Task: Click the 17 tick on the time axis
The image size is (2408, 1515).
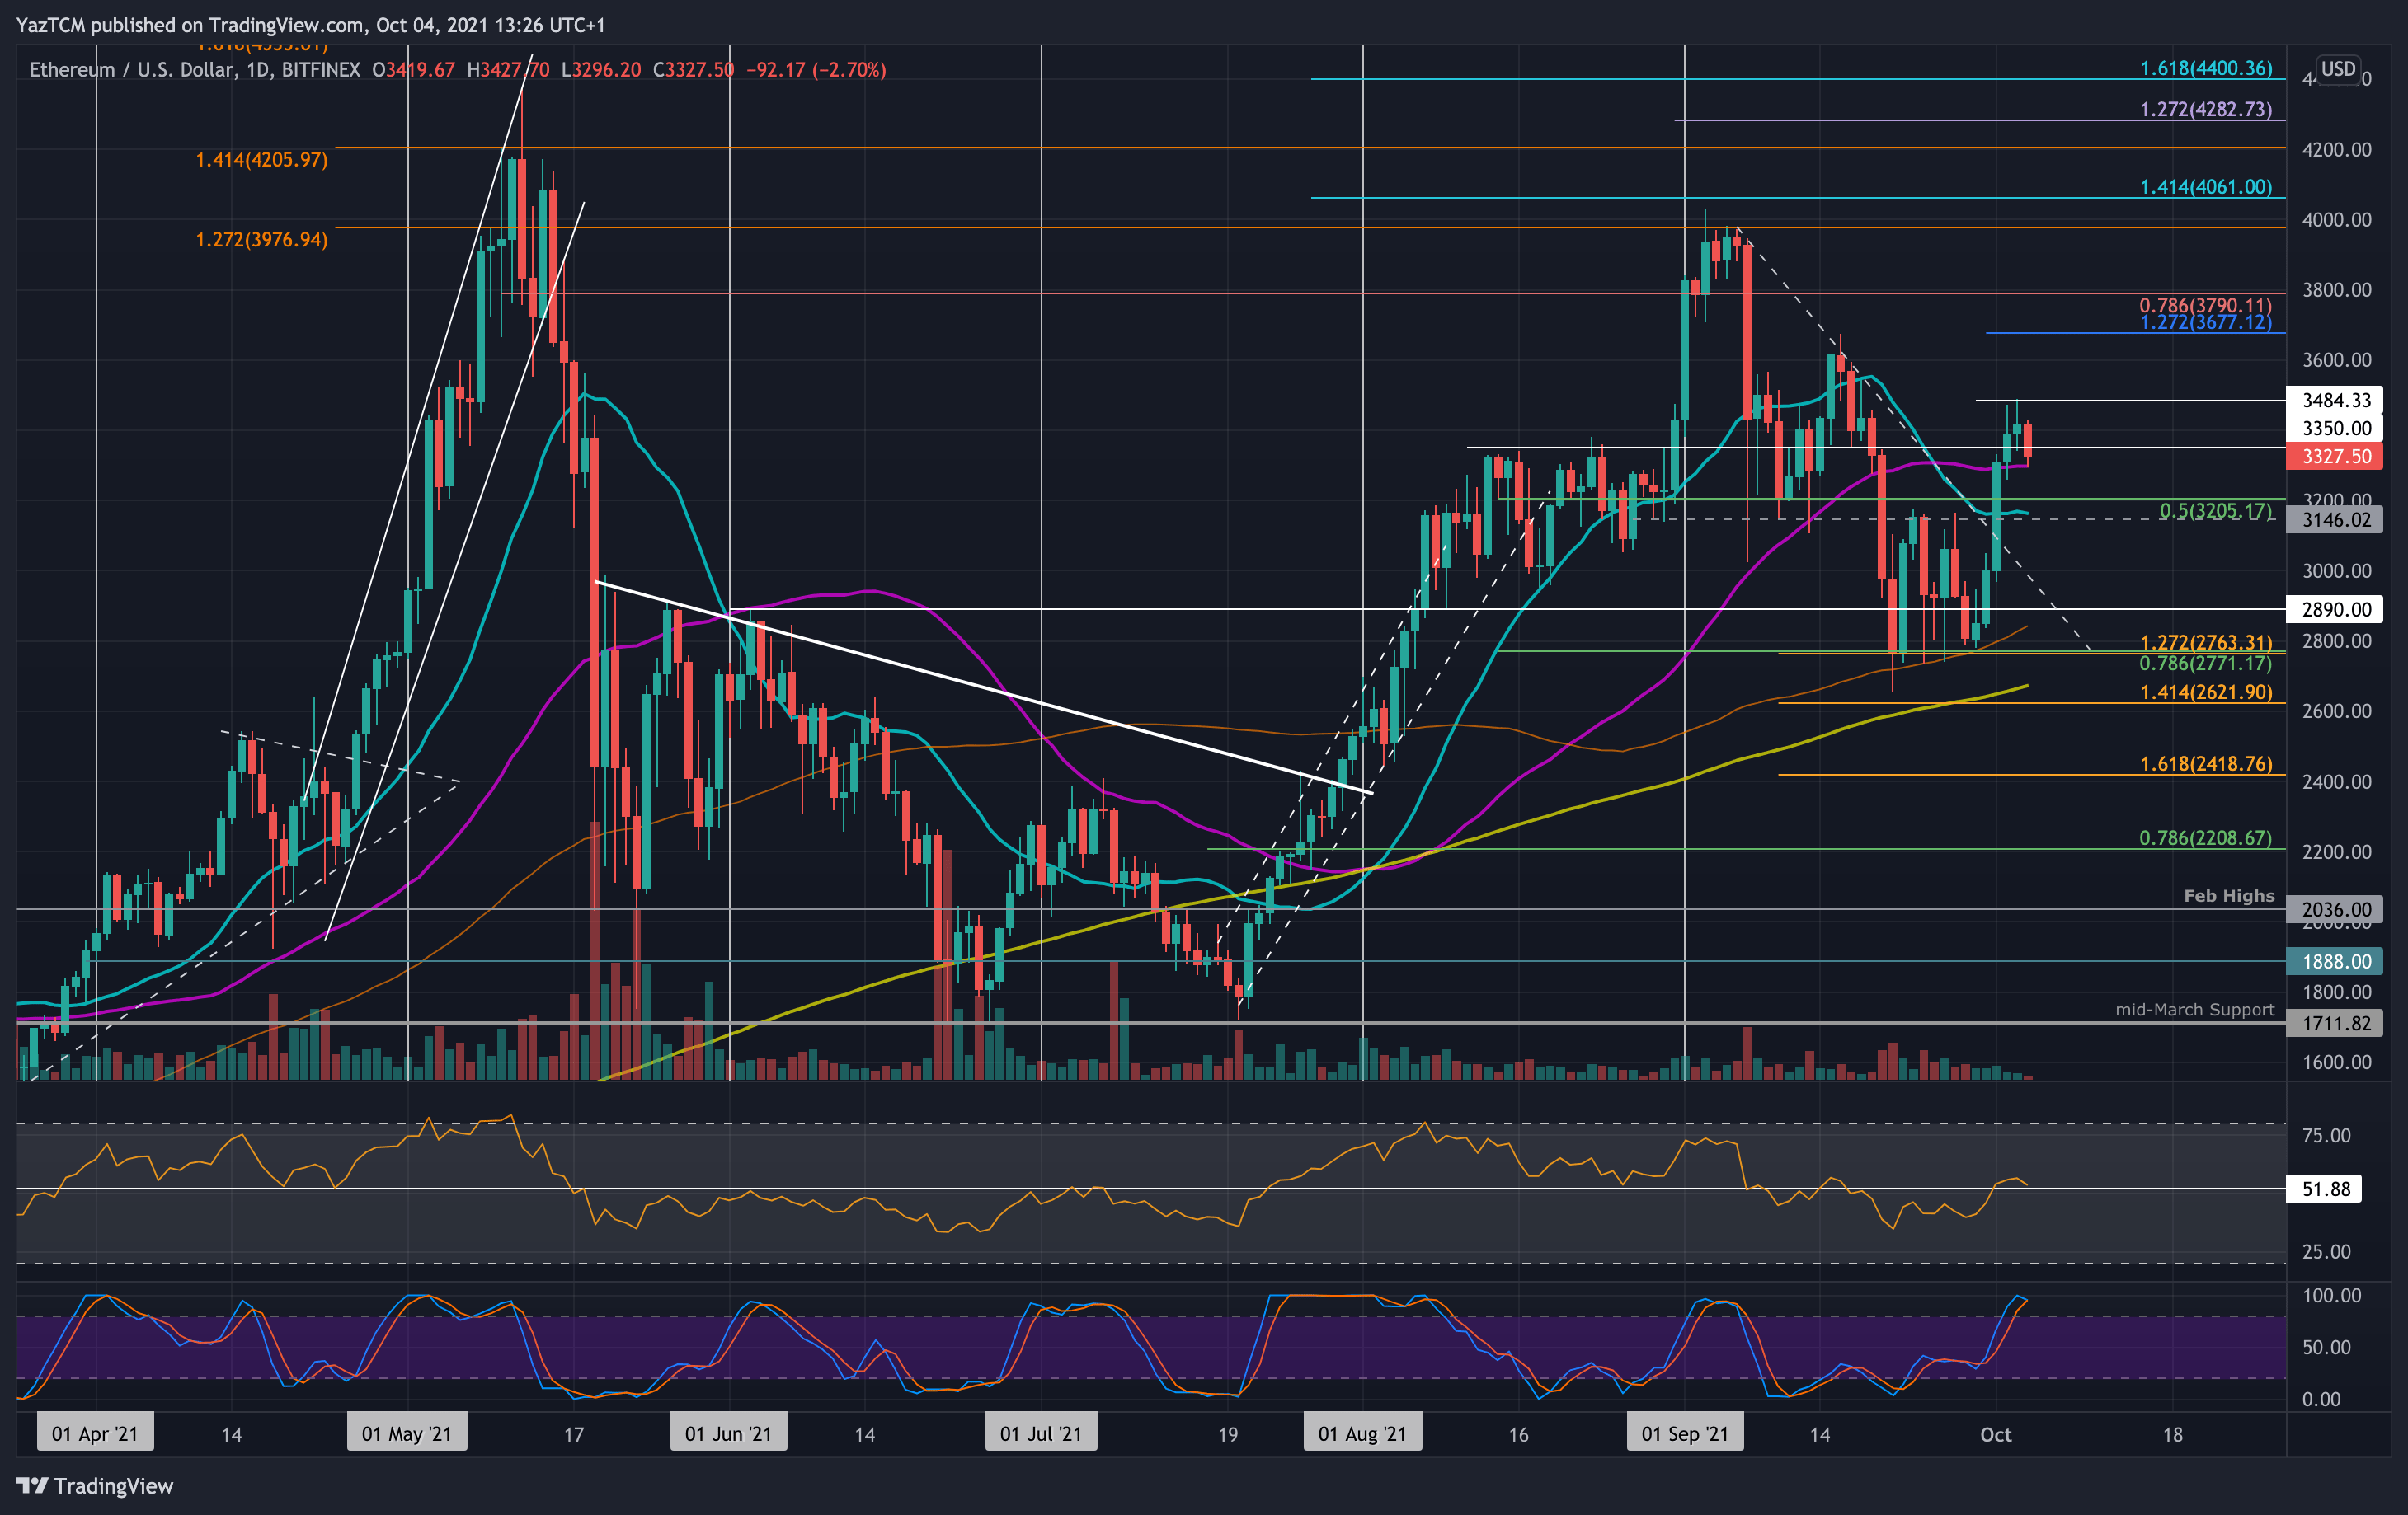Action: [x=573, y=1434]
